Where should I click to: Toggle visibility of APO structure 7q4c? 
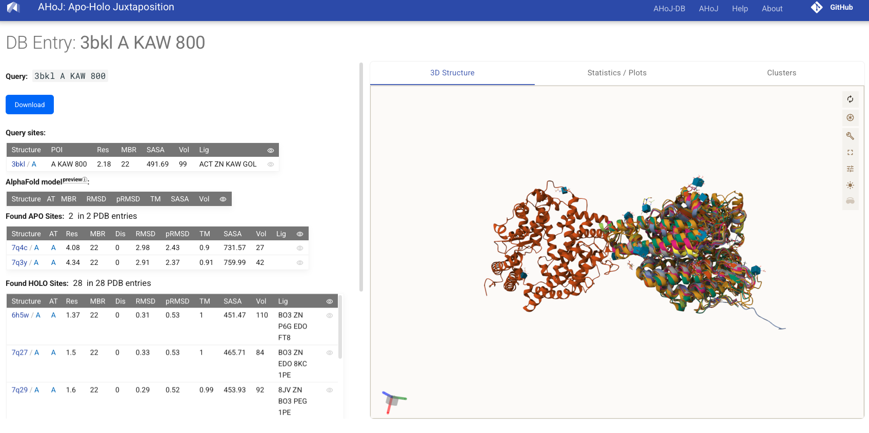click(300, 248)
